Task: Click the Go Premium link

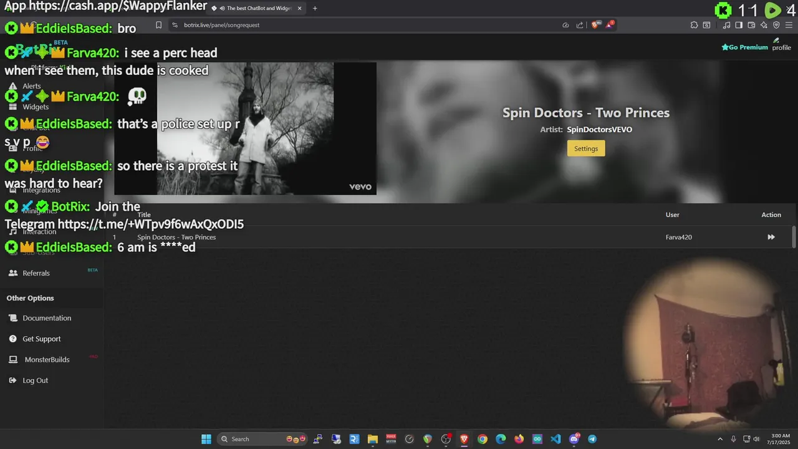Action: pyautogui.click(x=744, y=47)
